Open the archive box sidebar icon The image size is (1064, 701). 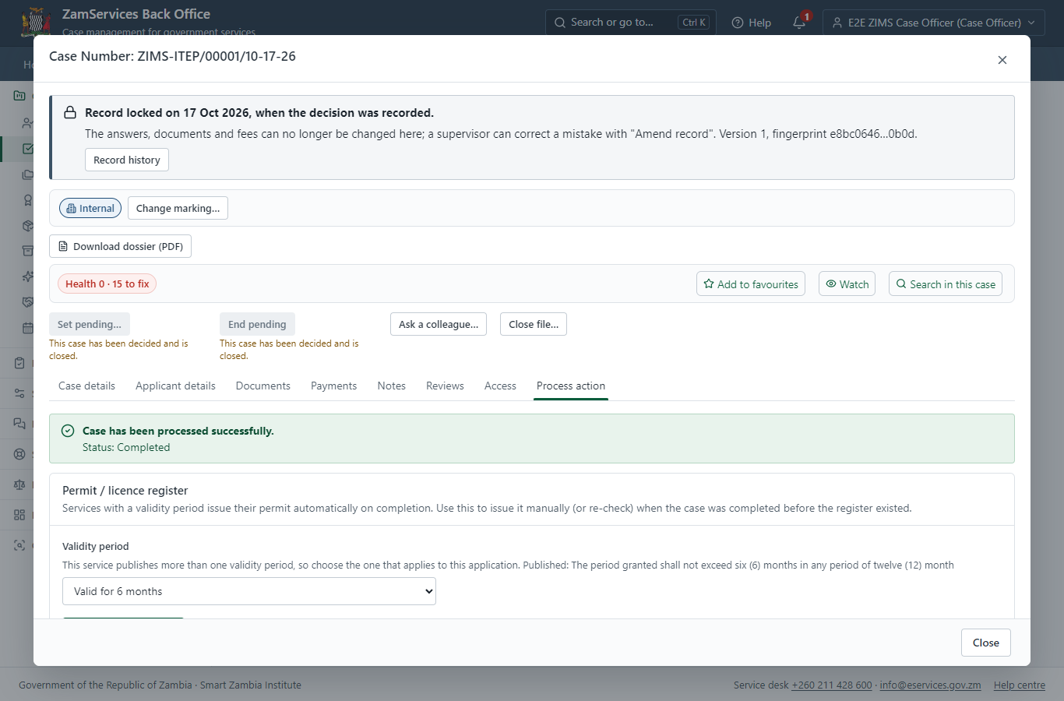(28, 251)
